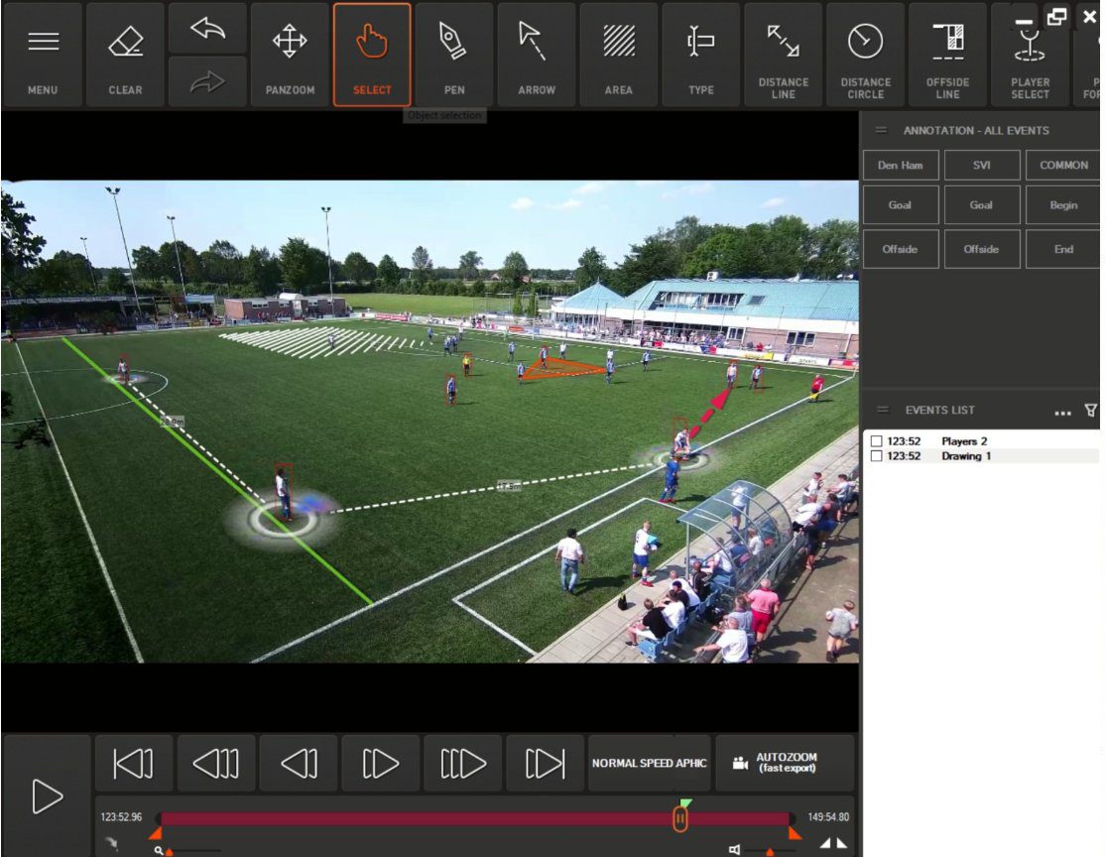
Task: Clear annotations with the CLEAR eraser tool
Action: pyautogui.click(x=126, y=55)
